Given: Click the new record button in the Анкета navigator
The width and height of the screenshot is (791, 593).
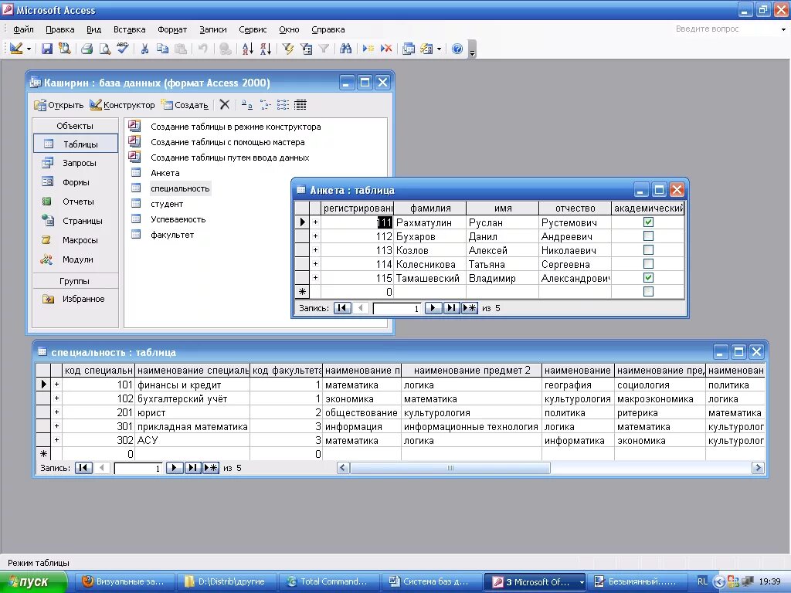Looking at the screenshot, I should 470,308.
